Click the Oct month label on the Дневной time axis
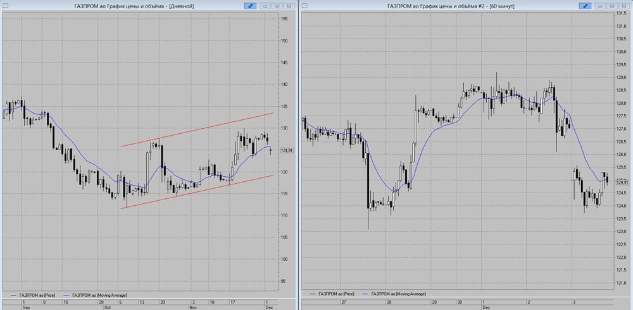Image resolution: width=633 pixels, height=310 pixels. click(108, 307)
